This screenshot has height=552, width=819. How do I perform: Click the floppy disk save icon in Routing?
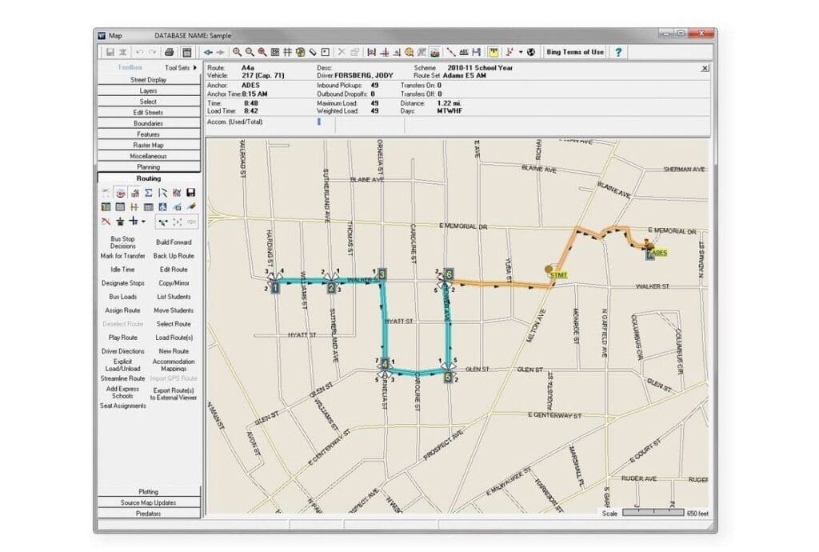(190, 193)
